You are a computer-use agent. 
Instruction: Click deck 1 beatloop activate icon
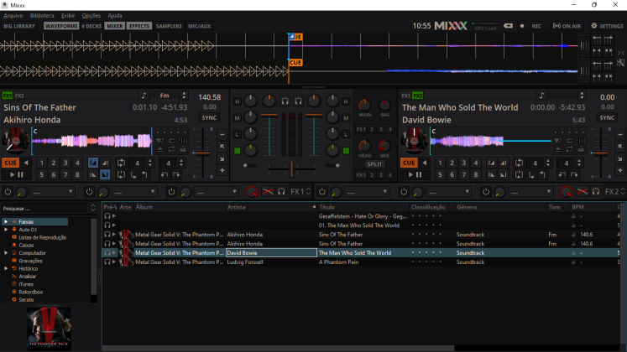[121, 163]
